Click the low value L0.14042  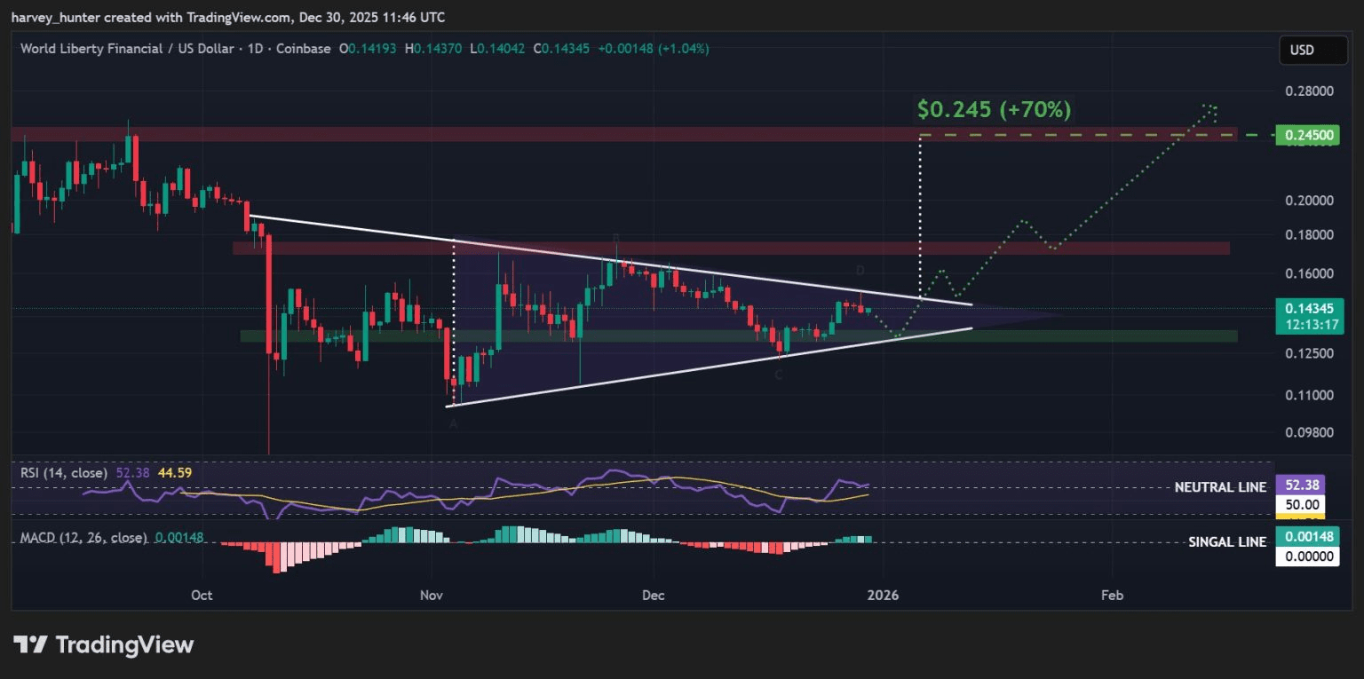click(x=498, y=49)
